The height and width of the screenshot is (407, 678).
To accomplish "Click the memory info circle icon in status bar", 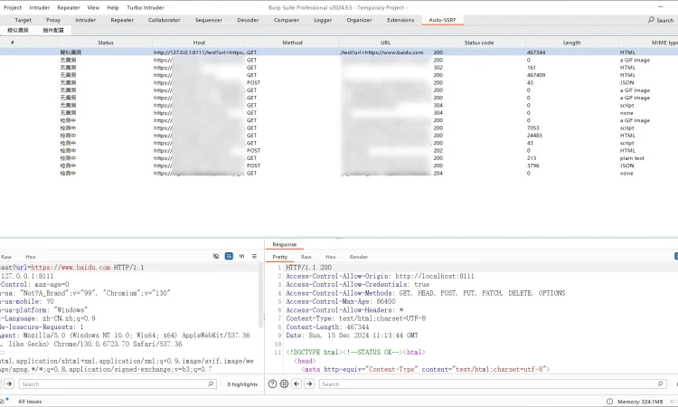I will tap(609, 402).
